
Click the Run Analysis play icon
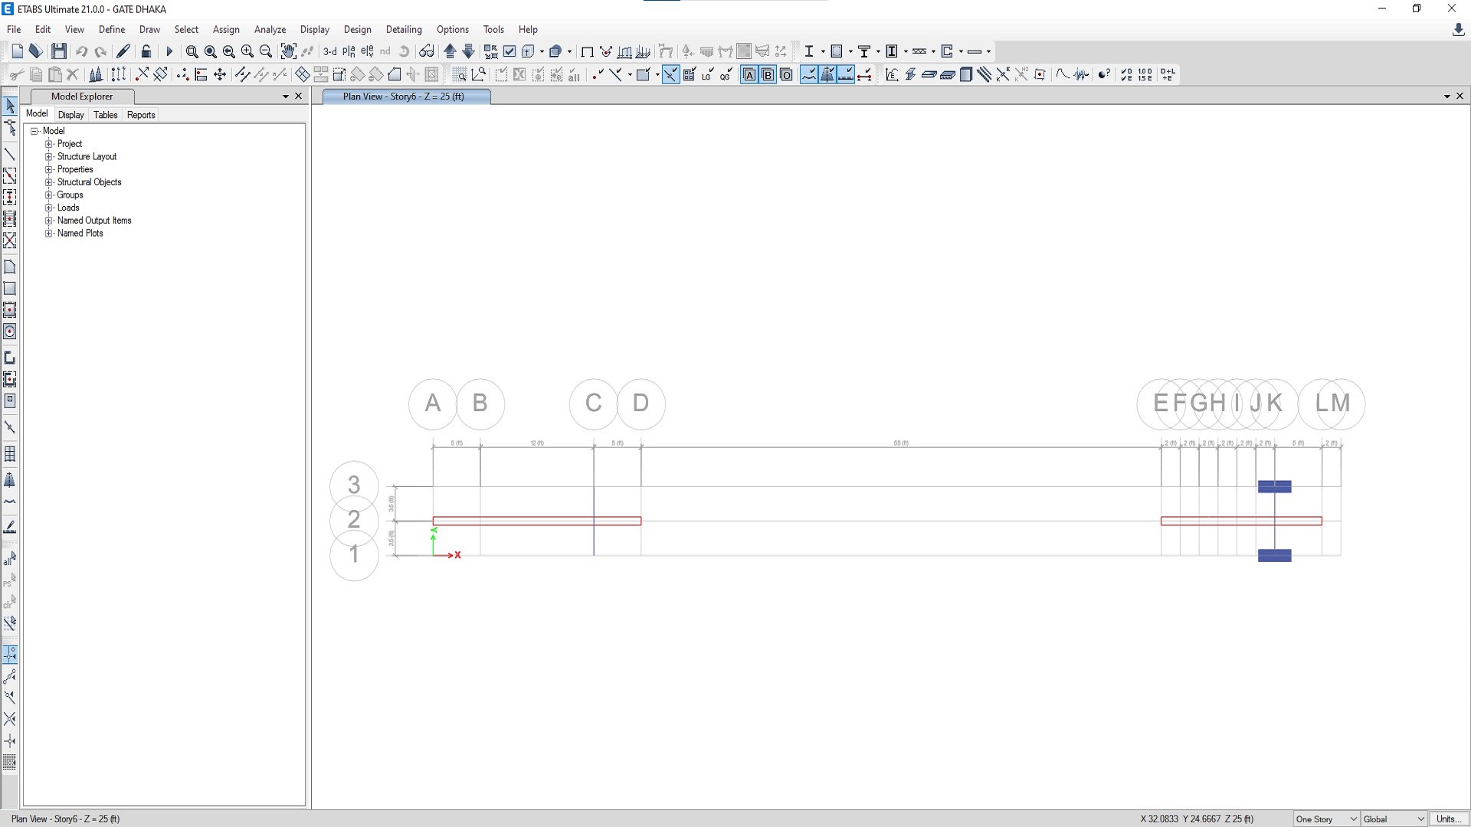pyautogui.click(x=169, y=51)
